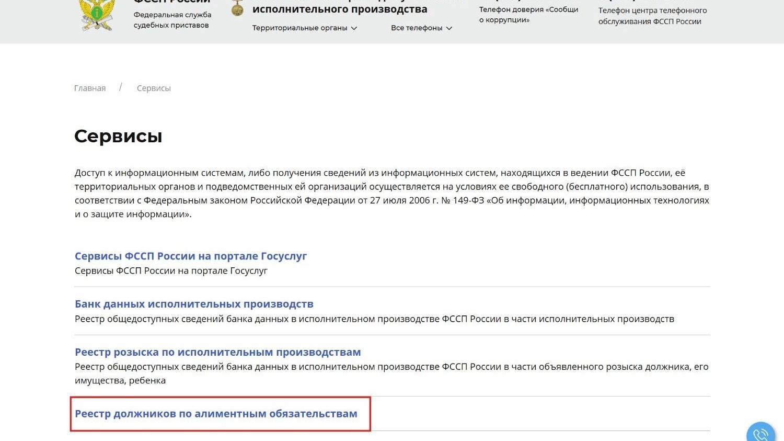The image size is (784, 441).
Task: Click the description mentioning 'розыска должника, его имущества'
Action: [x=391, y=374]
